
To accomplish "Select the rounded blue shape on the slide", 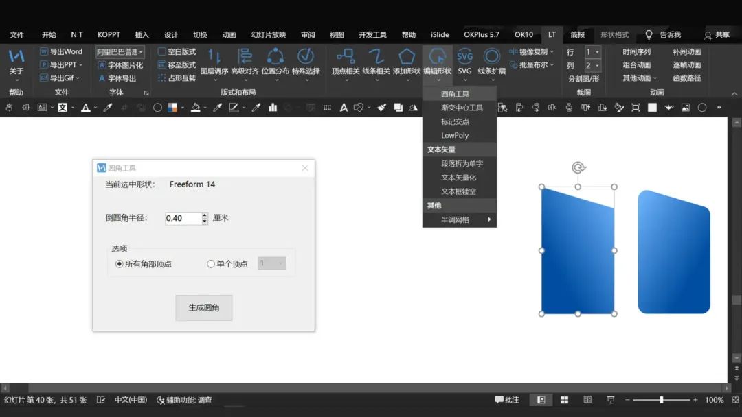I will [x=674, y=252].
